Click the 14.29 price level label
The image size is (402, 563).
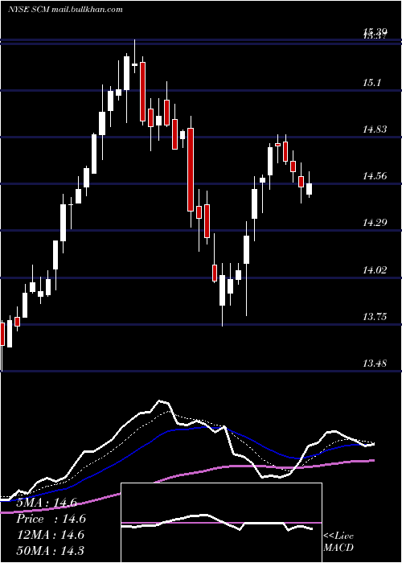375,223
